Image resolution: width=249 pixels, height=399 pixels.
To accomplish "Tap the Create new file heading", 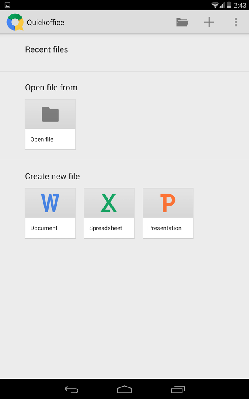I will tap(52, 176).
